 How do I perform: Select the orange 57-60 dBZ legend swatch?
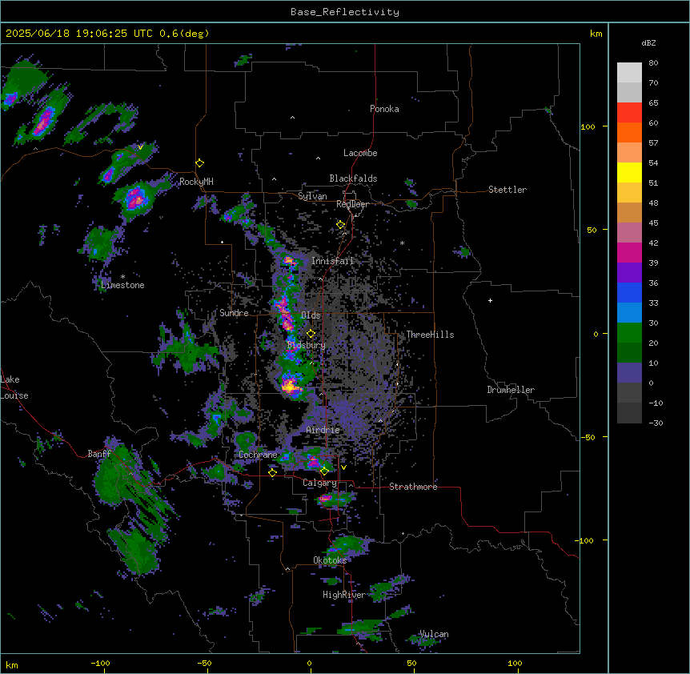coord(629,132)
